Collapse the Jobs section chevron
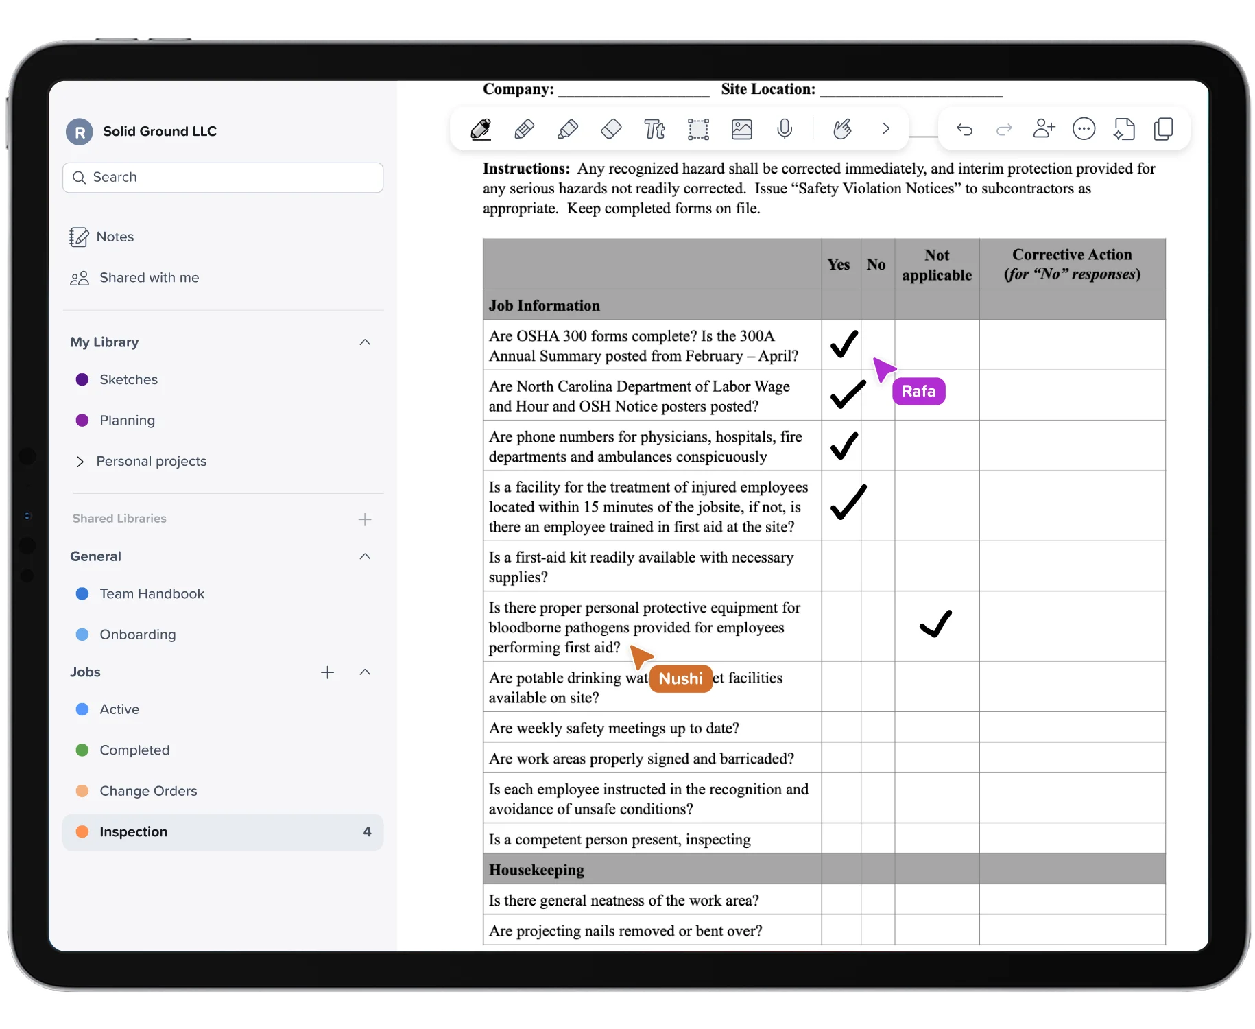Image resolution: width=1255 pixels, height=1029 pixels. 365,672
